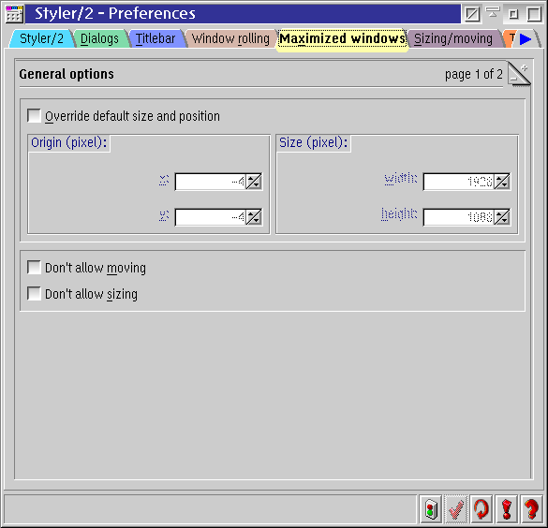Click the traffic light icon button
Viewport: 548px width, 528px height.
[431, 509]
